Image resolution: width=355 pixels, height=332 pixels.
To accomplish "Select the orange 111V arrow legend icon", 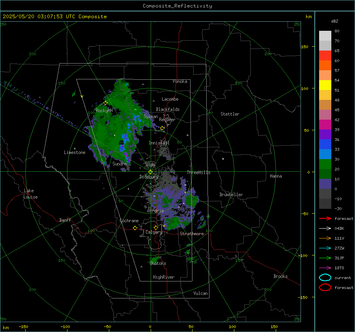I will point(325,238).
